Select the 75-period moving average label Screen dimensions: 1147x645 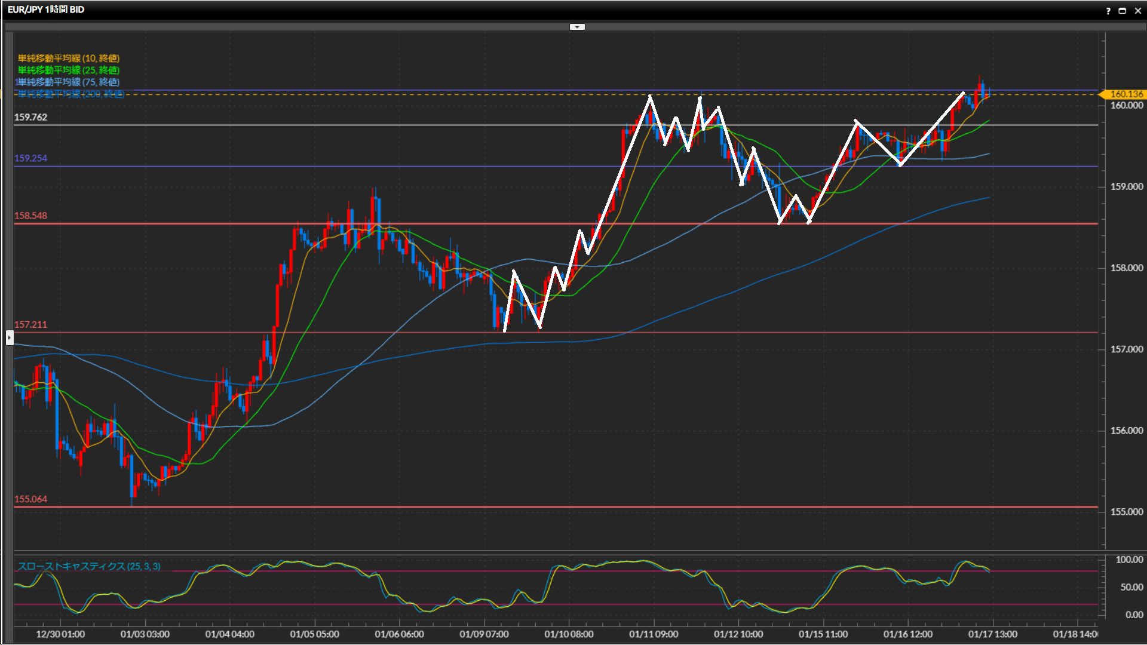click(69, 82)
